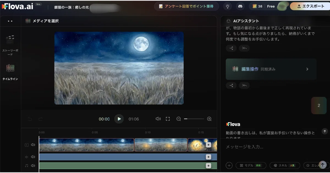330x173 pixels.
Task: Open the Discord community icon
Action: 240,6
